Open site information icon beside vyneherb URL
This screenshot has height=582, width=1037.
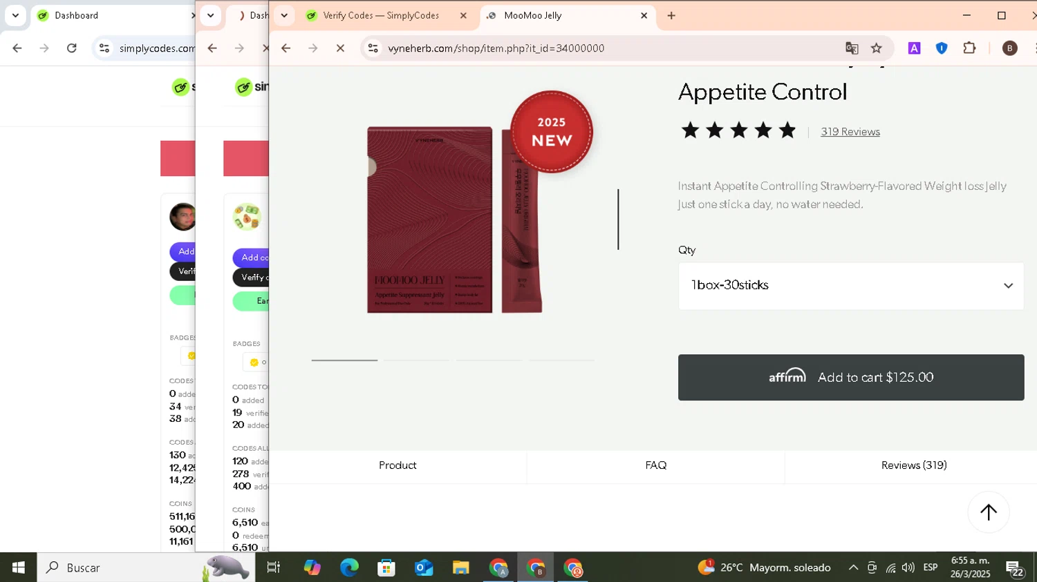373,48
